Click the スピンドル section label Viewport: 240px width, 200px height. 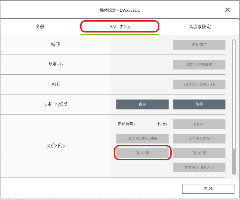56,146
